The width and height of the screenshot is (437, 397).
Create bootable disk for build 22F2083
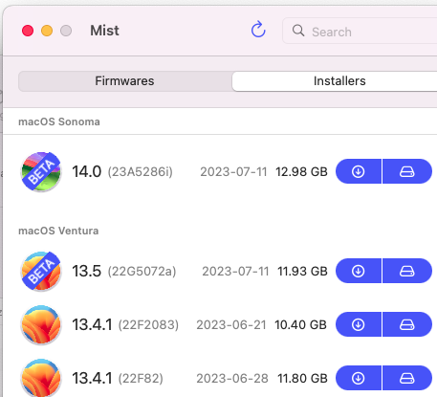407,324
